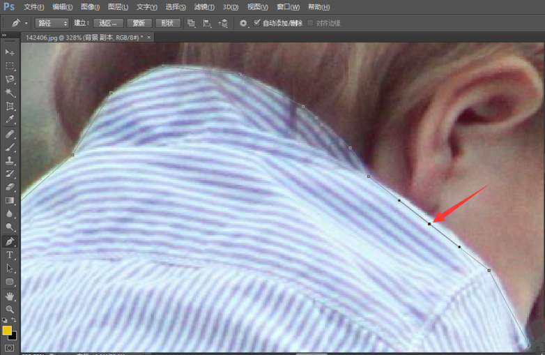Open the pen tool preset picker arrow

click(26, 23)
